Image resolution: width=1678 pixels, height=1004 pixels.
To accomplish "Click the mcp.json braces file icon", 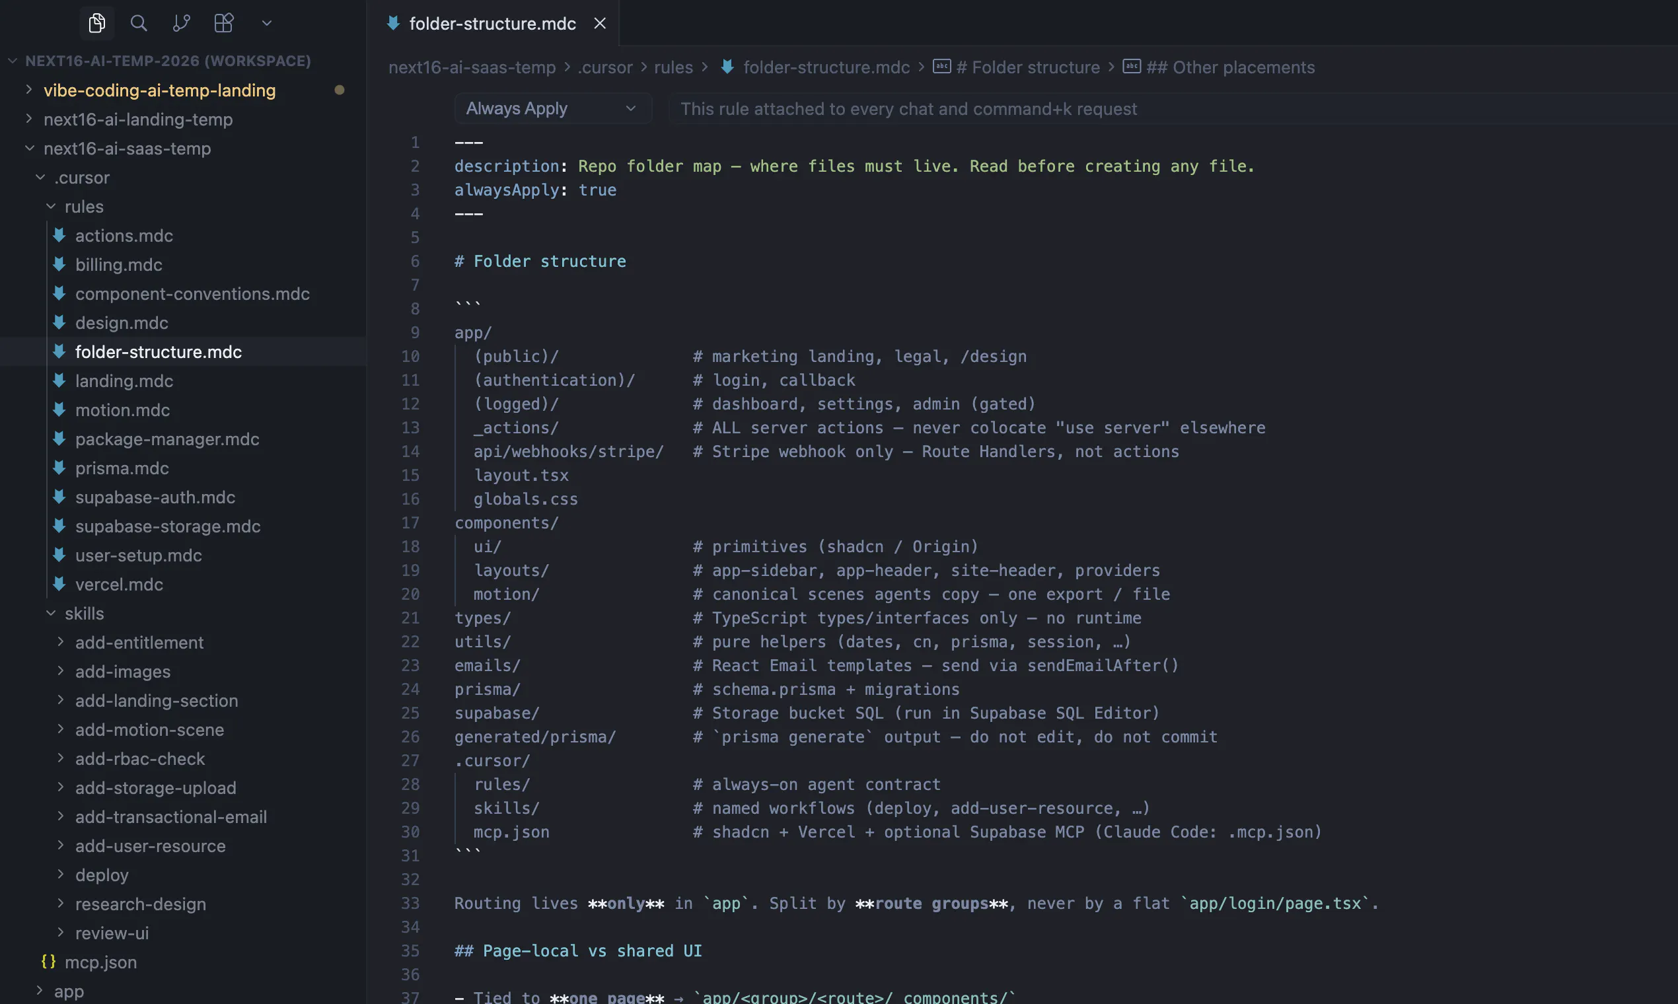I will pyautogui.click(x=48, y=961).
